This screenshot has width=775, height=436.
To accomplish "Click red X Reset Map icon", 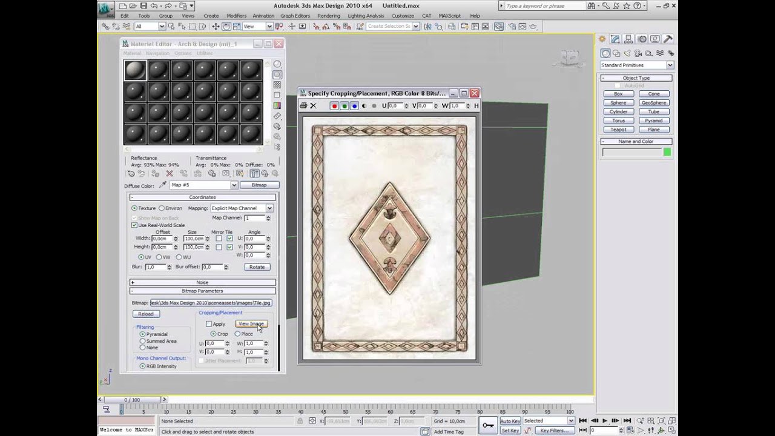I will click(x=170, y=174).
